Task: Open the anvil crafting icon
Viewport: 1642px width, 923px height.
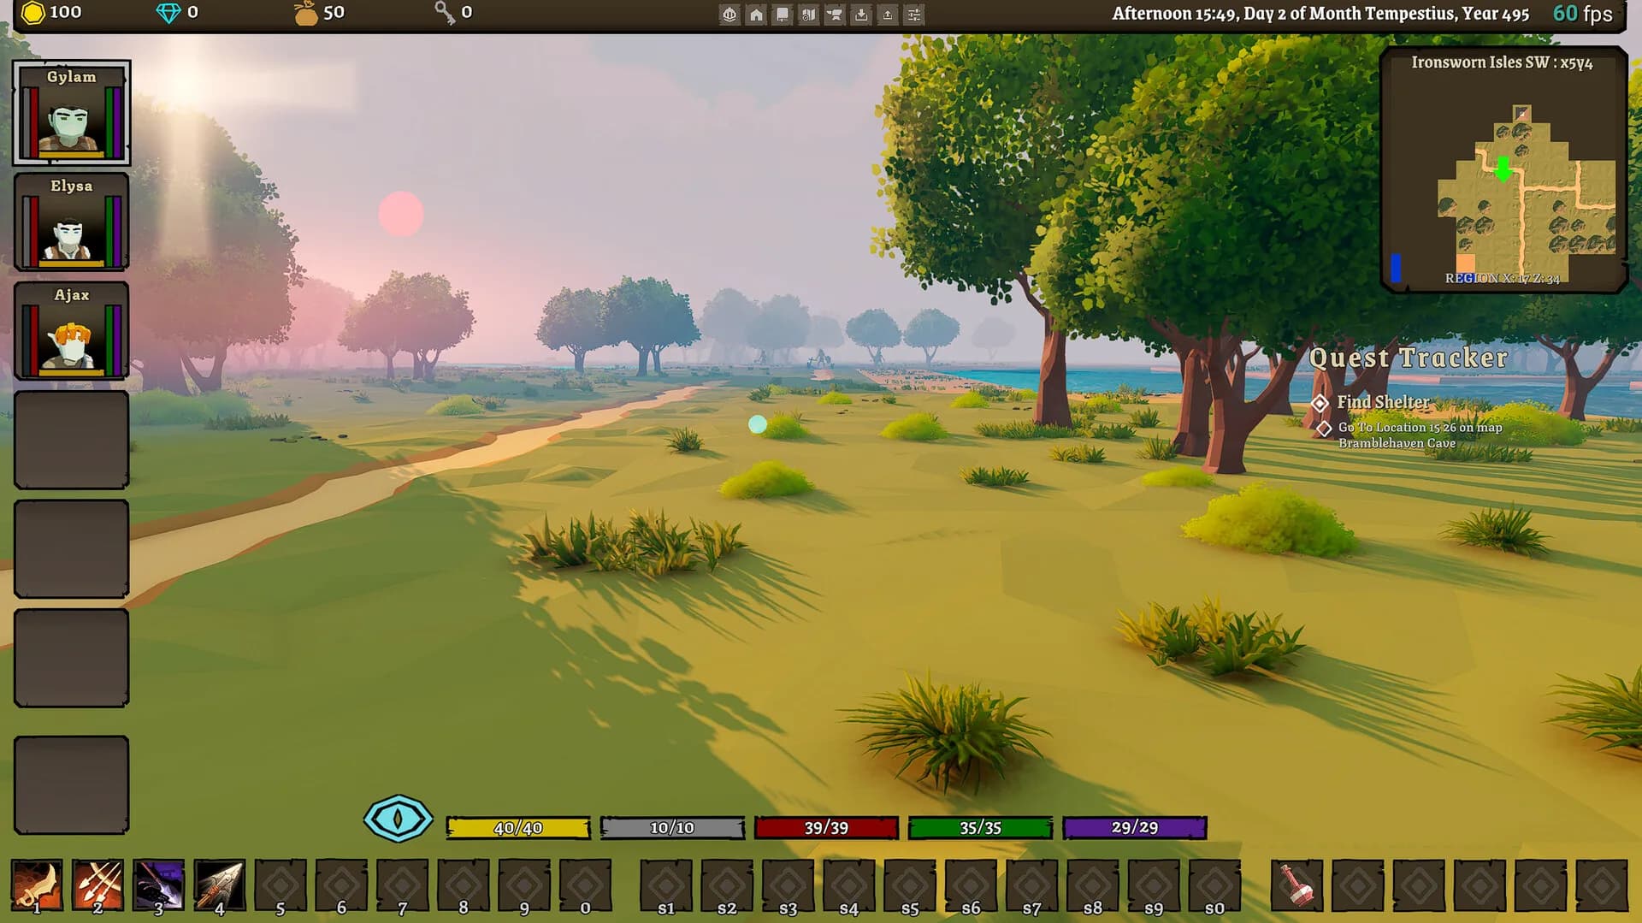Action: (x=835, y=15)
